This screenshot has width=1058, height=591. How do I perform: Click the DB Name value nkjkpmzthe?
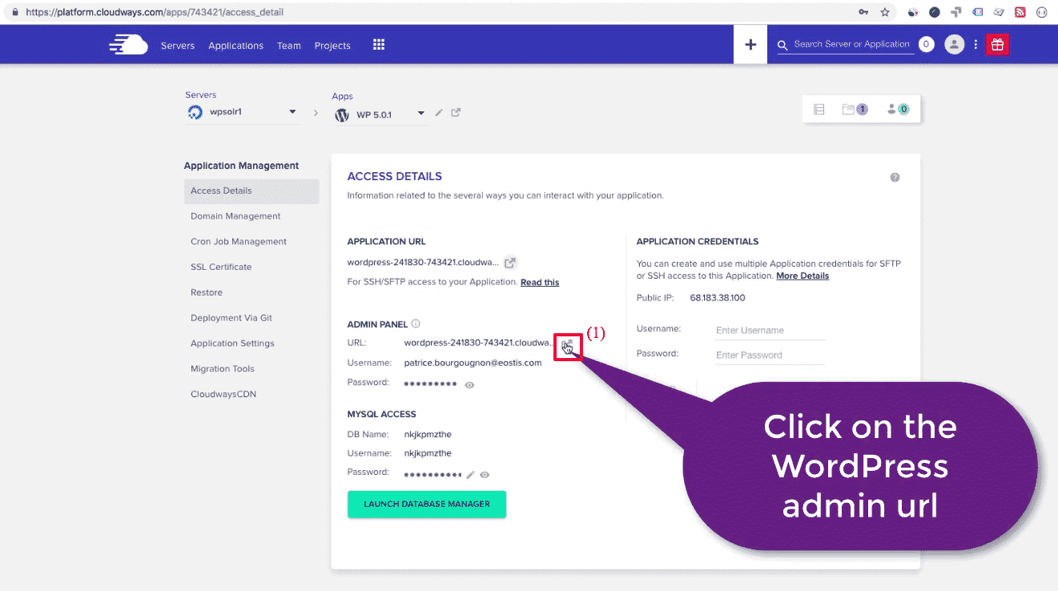(428, 435)
